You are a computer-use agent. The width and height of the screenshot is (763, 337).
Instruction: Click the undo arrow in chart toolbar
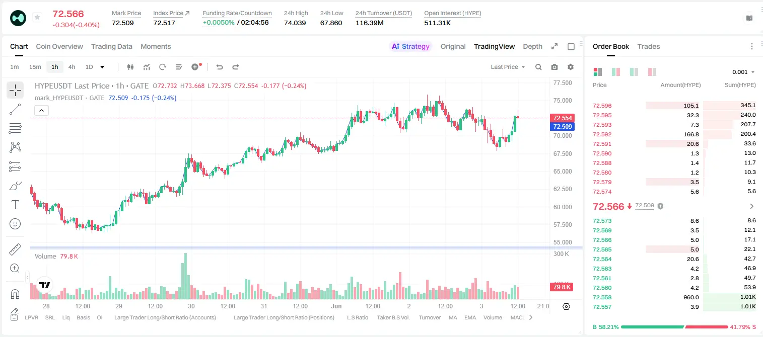tap(220, 67)
